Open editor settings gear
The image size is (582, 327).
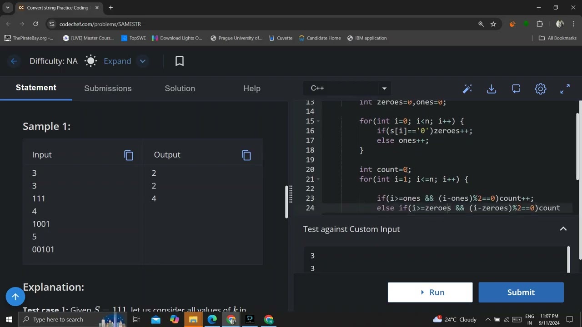[541, 89]
